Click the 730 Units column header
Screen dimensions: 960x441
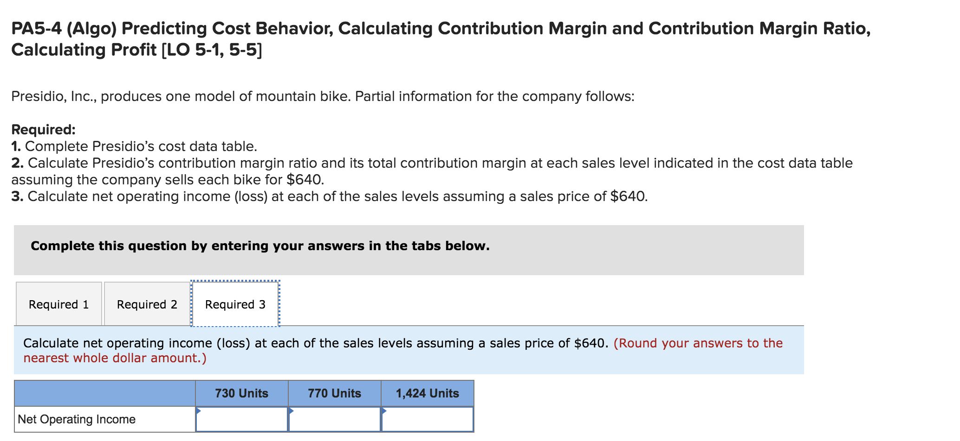coord(241,393)
